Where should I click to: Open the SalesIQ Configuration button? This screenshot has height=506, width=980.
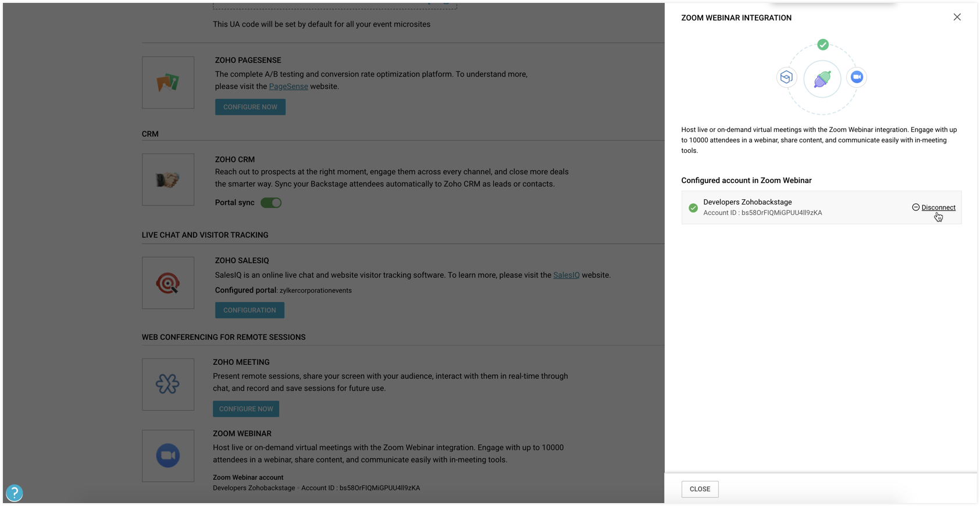tap(250, 310)
